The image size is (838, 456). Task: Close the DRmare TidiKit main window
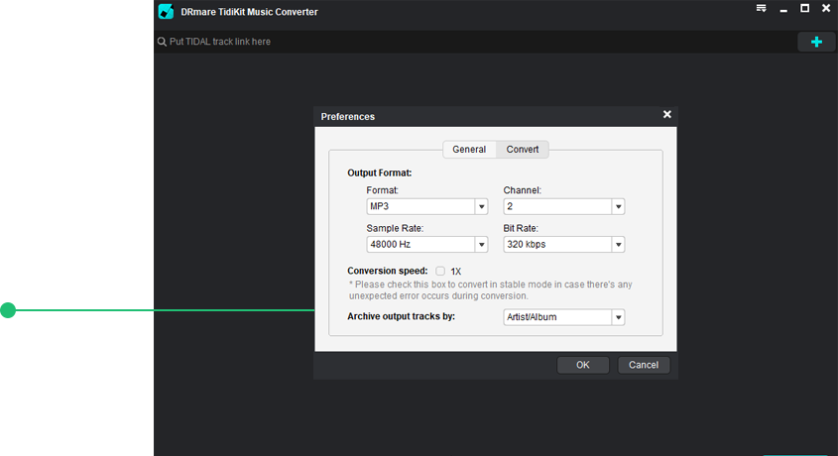(x=826, y=8)
